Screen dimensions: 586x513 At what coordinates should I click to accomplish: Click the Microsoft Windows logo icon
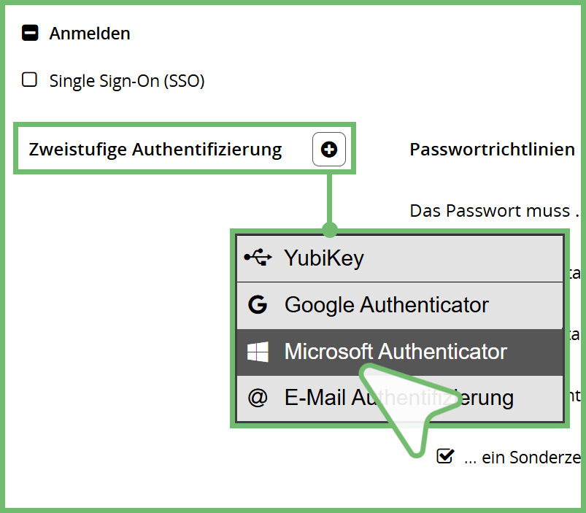258,352
